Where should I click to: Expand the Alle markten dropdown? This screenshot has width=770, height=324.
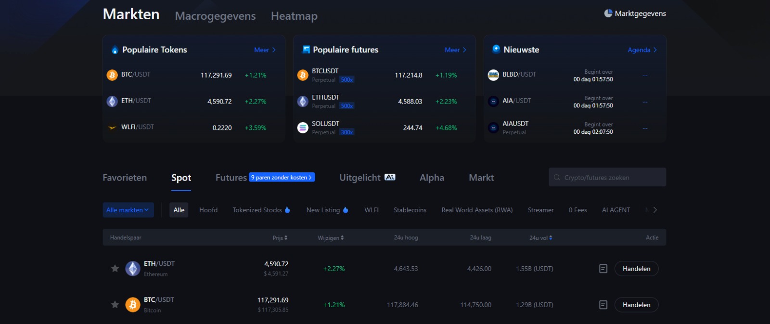128,210
